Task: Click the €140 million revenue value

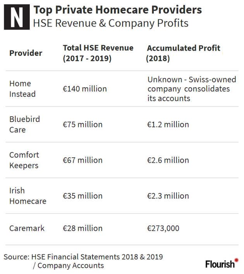Action: point(85,89)
